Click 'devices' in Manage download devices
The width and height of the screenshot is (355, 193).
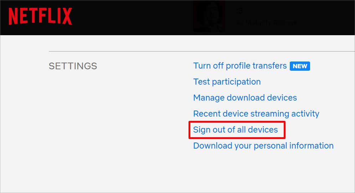click(282, 98)
